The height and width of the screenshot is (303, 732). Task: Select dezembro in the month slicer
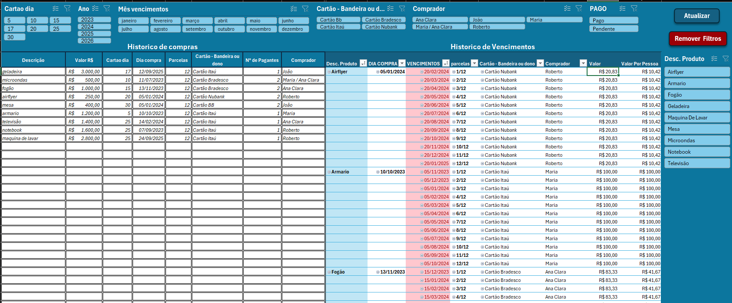coord(293,29)
